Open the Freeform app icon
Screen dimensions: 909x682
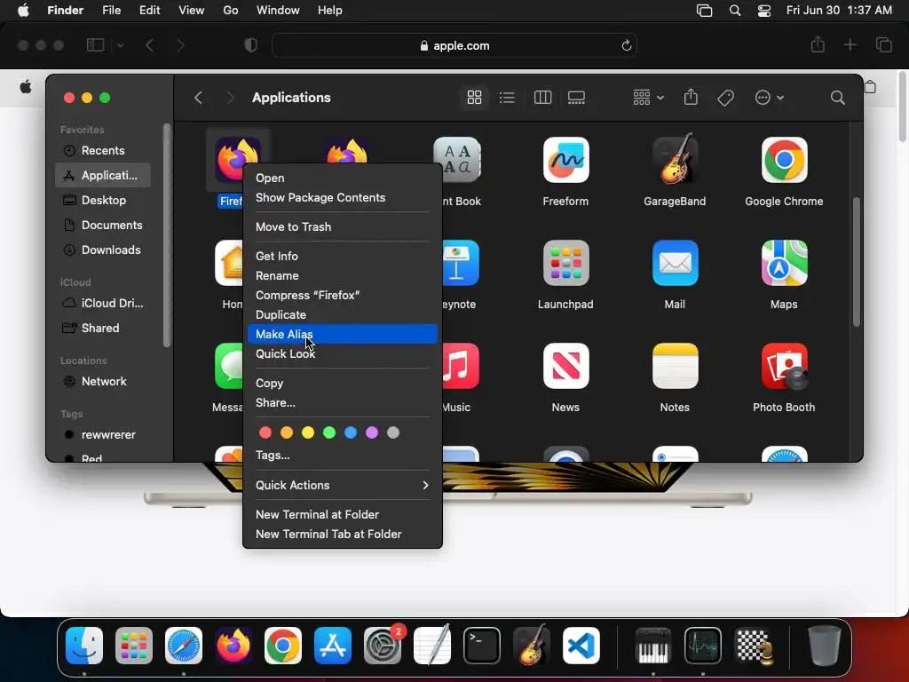point(565,160)
